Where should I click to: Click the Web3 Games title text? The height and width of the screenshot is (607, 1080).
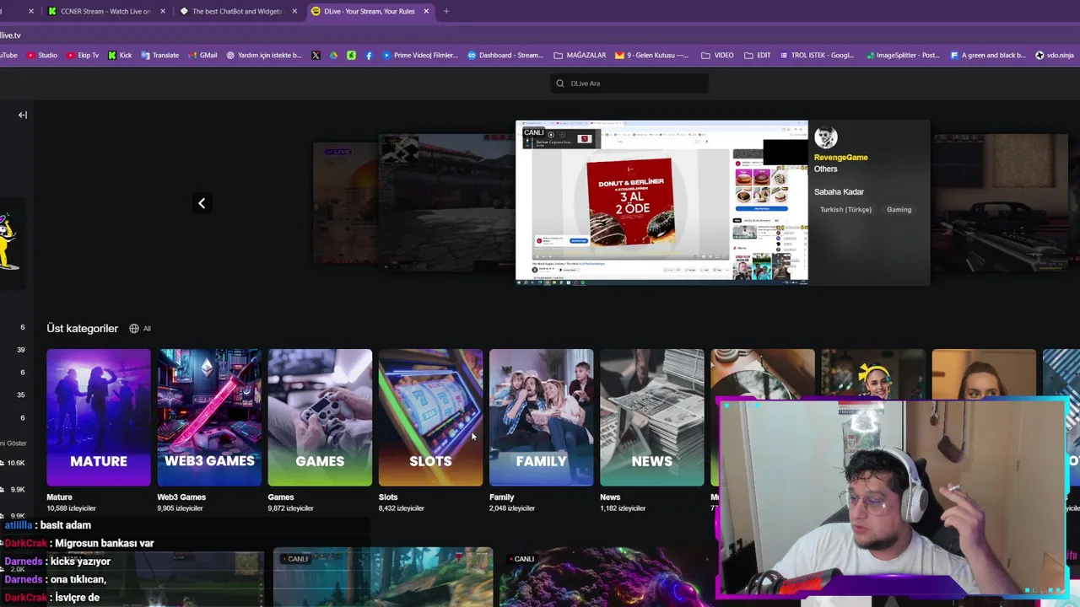pyautogui.click(x=181, y=497)
